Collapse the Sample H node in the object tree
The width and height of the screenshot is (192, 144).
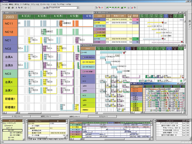[x=5, y=126]
